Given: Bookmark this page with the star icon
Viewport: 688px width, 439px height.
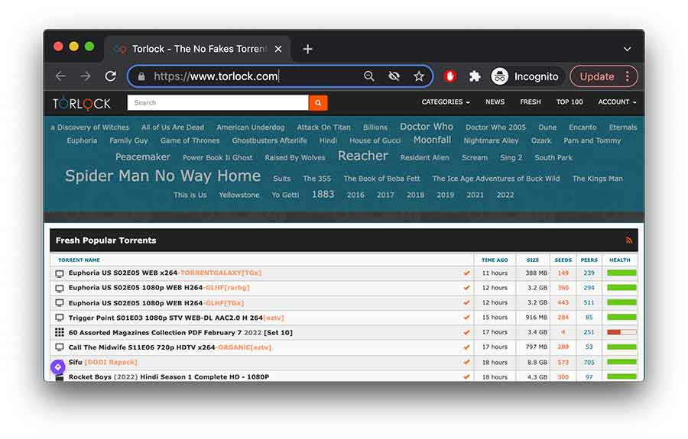Looking at the screenshot, I should tap(419, 76).
